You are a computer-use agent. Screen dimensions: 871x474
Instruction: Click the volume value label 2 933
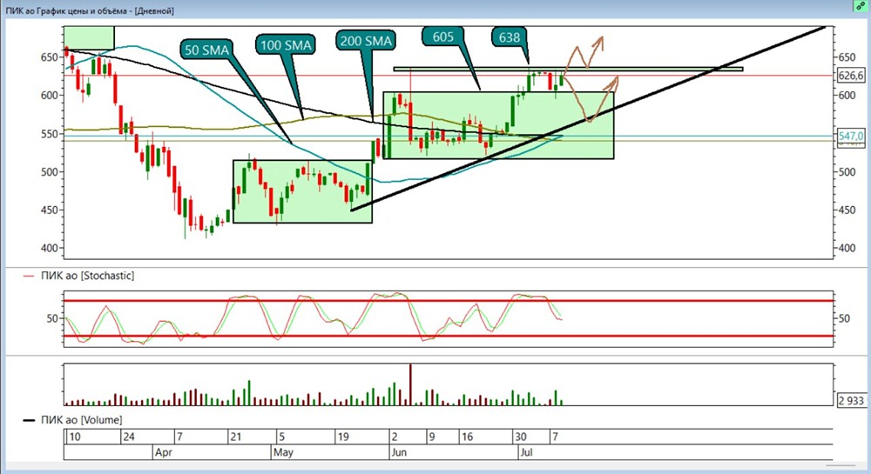(x=851, y=400)
